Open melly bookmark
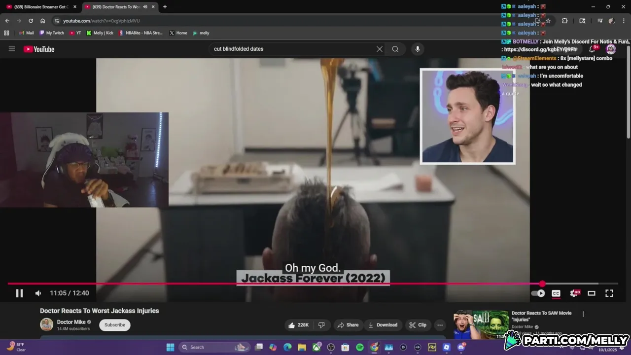 point(201,33)
